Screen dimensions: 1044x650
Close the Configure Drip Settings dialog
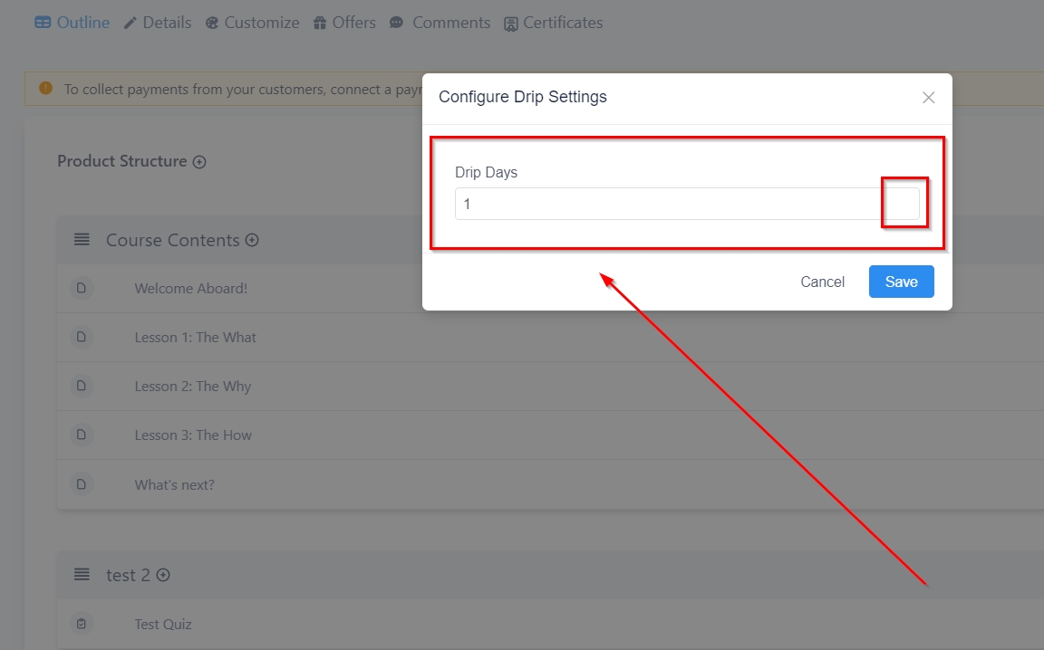[x=928, y=98]
